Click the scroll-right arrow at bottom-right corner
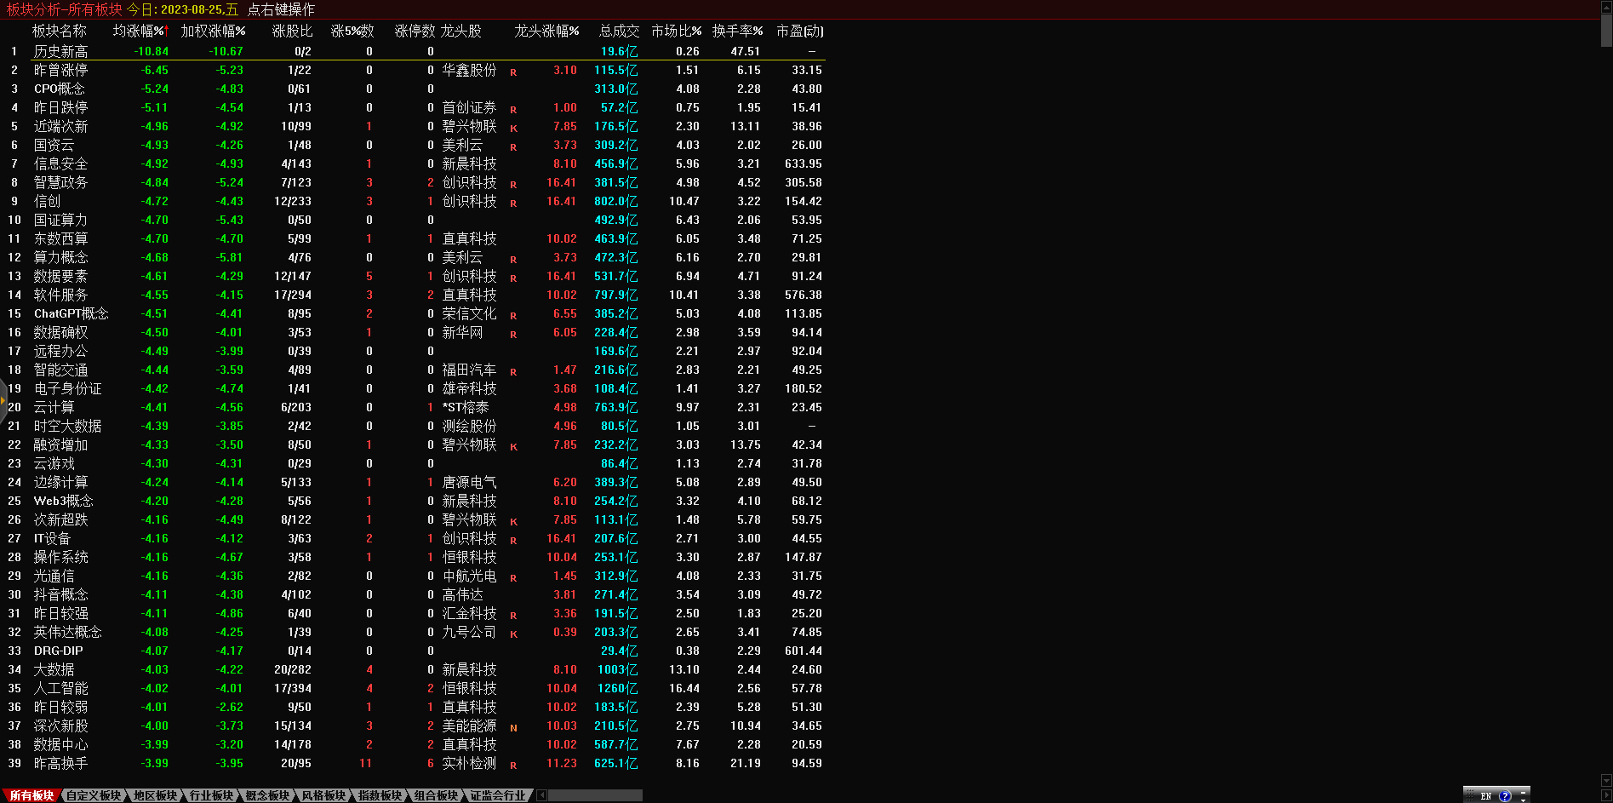Image resolution: width=1613 pixels, height=803 pixels. 1606,795
